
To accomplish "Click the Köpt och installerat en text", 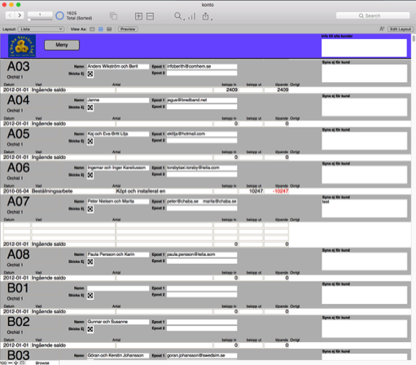I will click(141, 191).
